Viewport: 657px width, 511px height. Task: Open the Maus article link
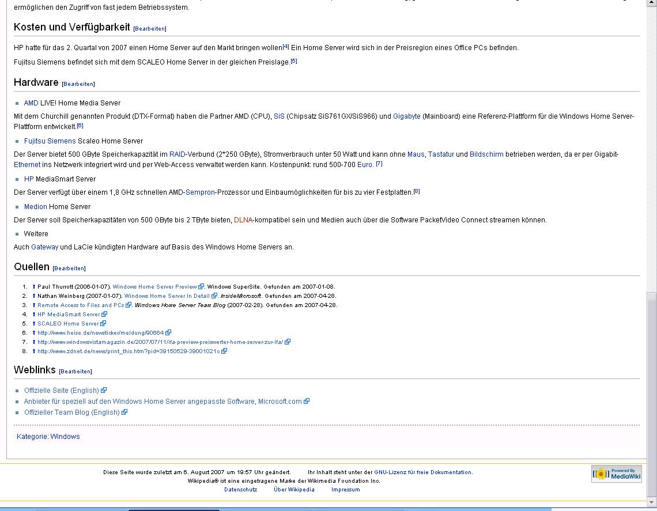[x=416, y=154]
